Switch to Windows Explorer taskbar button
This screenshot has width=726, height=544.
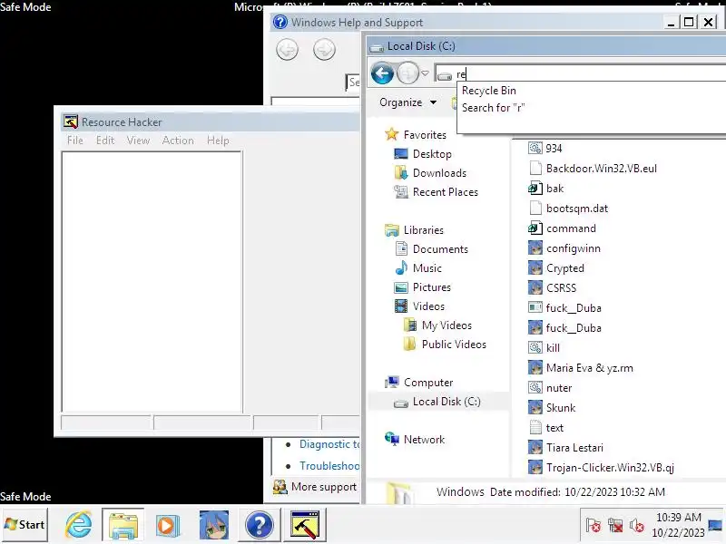click(x=123, y=525)
